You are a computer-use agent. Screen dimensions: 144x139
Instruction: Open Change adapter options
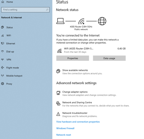tap(75, 92)
